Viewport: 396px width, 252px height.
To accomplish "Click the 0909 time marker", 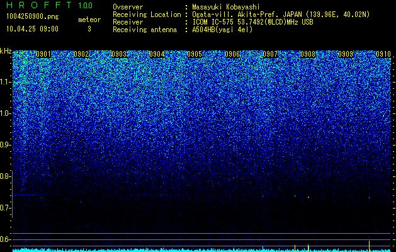I will coord(346,54).
